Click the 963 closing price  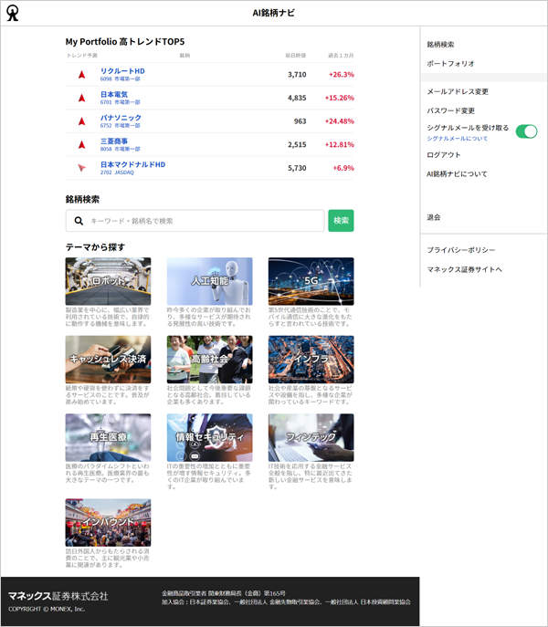click(x=300, y=121)
